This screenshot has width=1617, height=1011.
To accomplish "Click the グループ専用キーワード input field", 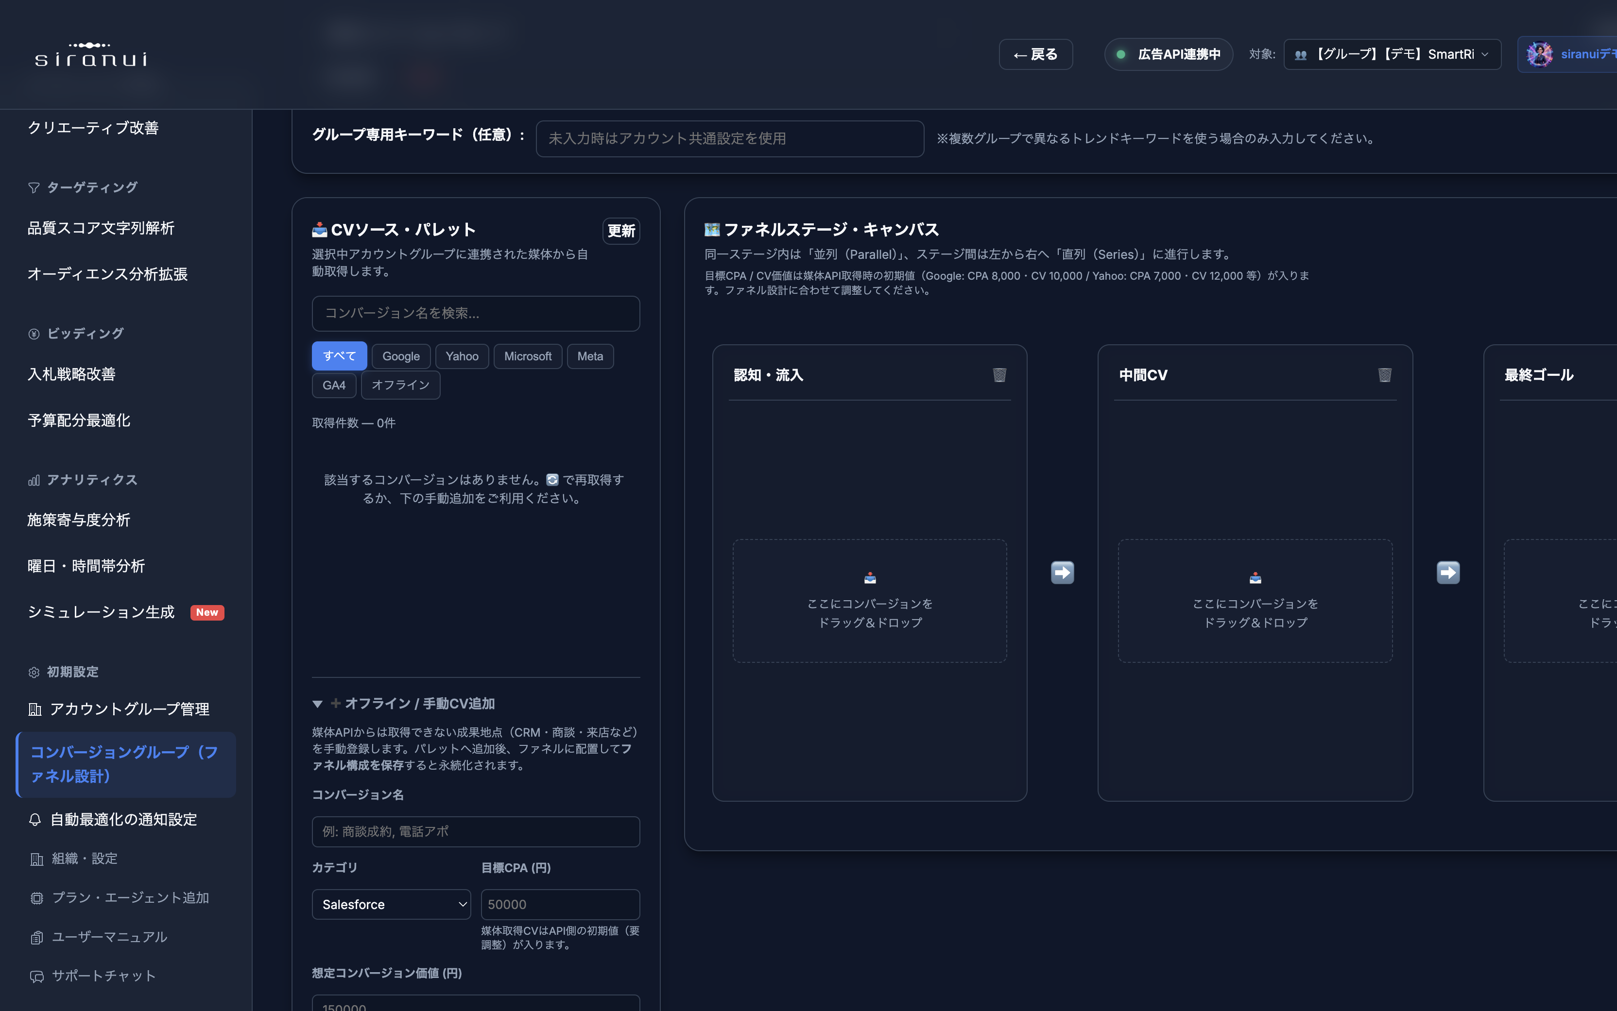I will tap(730, 138).
